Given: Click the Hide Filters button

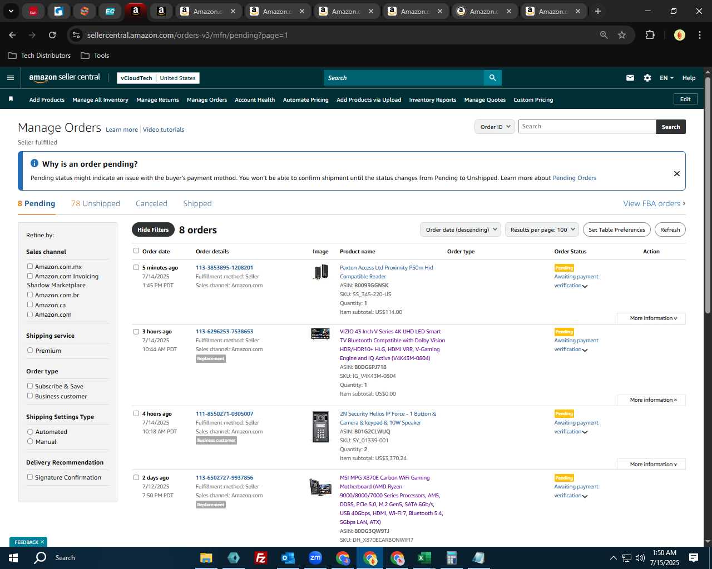Looking at the screenshot, I should coord(153,229).
